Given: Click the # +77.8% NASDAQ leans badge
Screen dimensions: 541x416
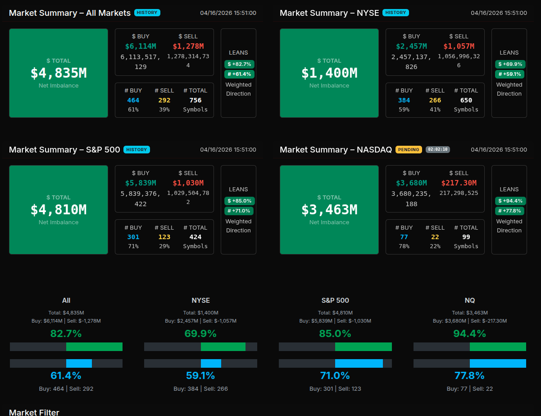Looking at the screenshot, I should point(510,211).
